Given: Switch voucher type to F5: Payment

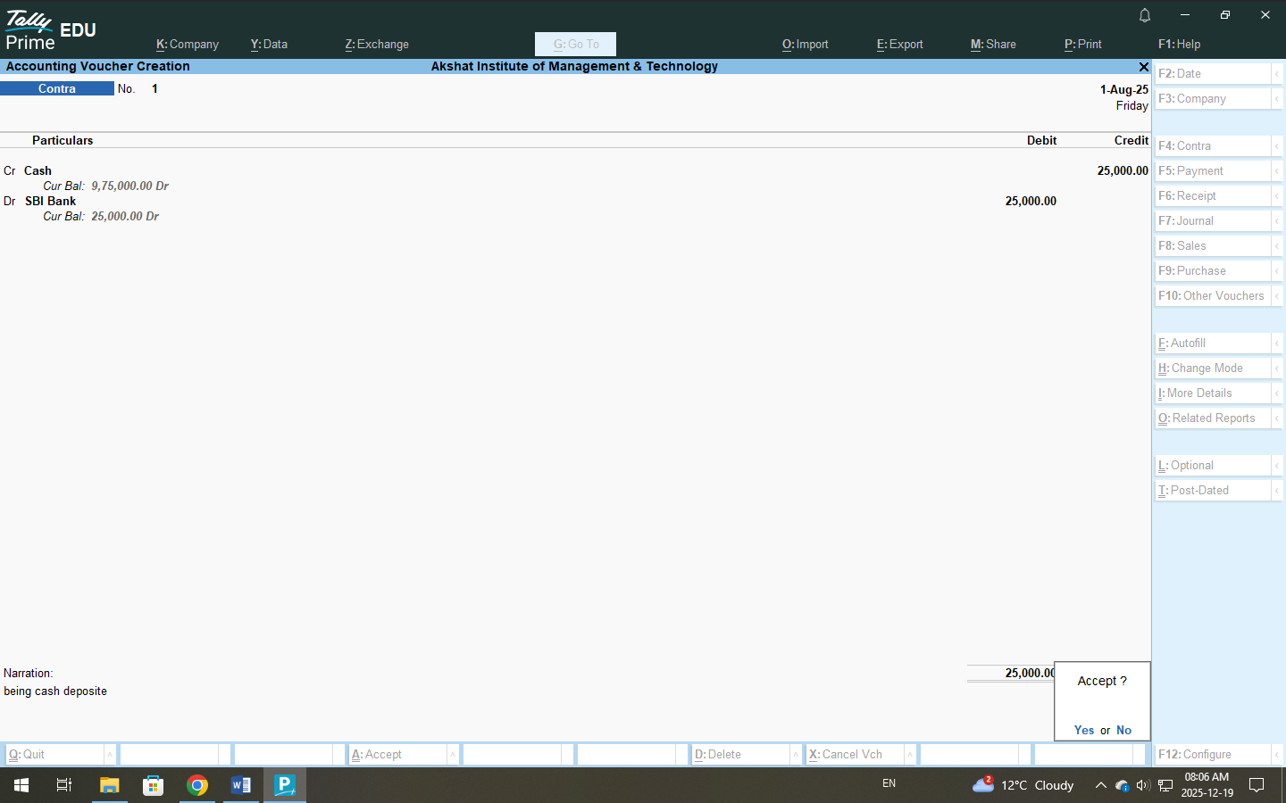Looking at the screenshot, I should tap(1212, 171).
